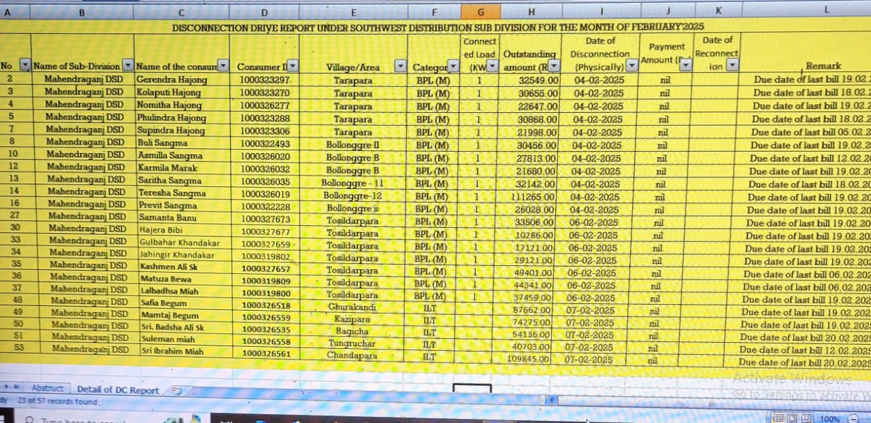Select consumer ID 1000322493
Image resolution: width=871 pixels, height=423 pixels.
tap(265, 144)
